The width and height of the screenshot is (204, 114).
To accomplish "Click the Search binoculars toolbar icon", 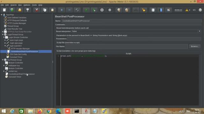I will pyautogui.click(x=136, y=10).
